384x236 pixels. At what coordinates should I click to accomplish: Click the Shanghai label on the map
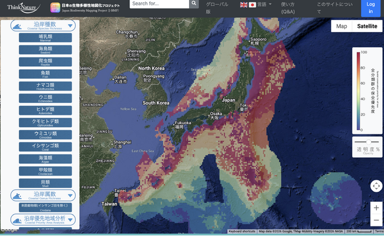pyautogui.click(x=122, y=144)
